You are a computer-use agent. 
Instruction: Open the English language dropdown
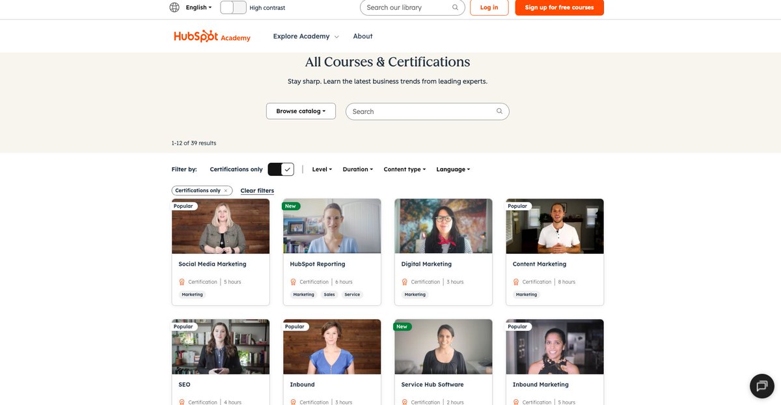coord(199,8)
